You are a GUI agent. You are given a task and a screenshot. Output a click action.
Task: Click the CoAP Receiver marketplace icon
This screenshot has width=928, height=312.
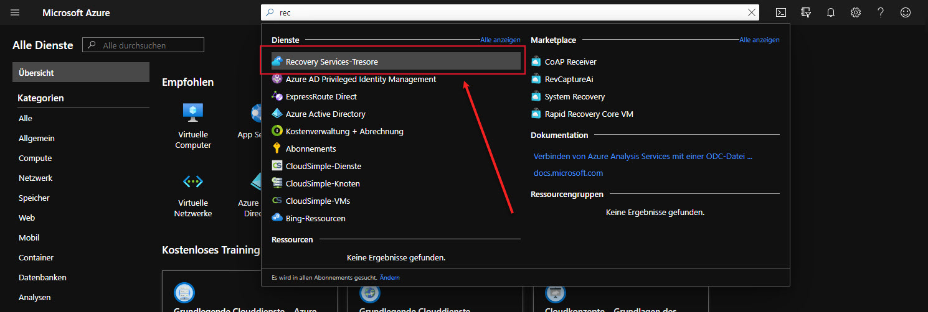pyautogui.click(x=536, y=62)
